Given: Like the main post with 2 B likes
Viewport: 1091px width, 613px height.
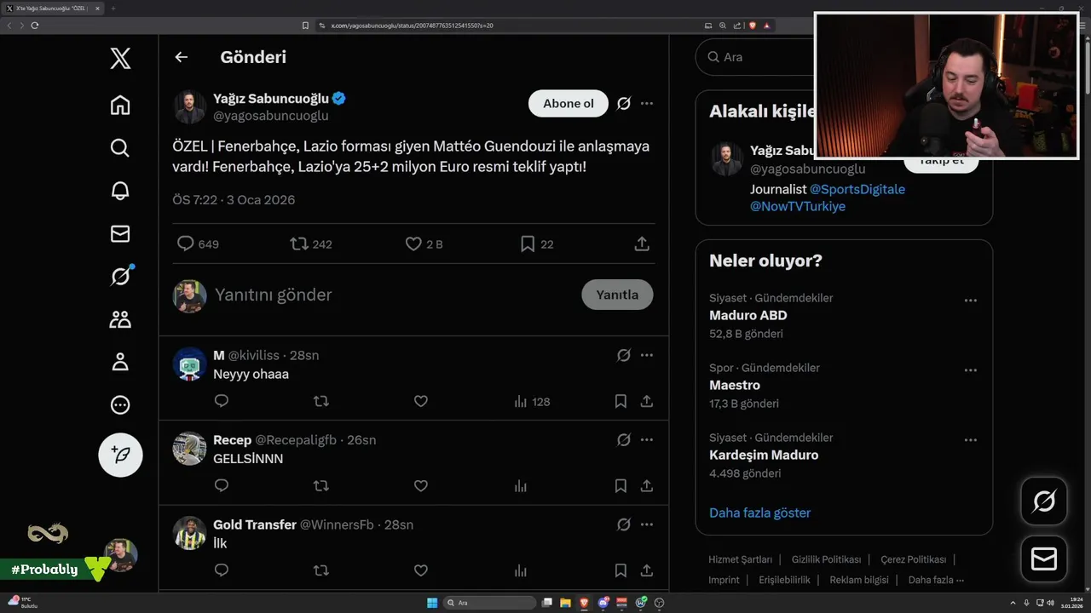Looking at the screenshot, I should coord(413,244).
